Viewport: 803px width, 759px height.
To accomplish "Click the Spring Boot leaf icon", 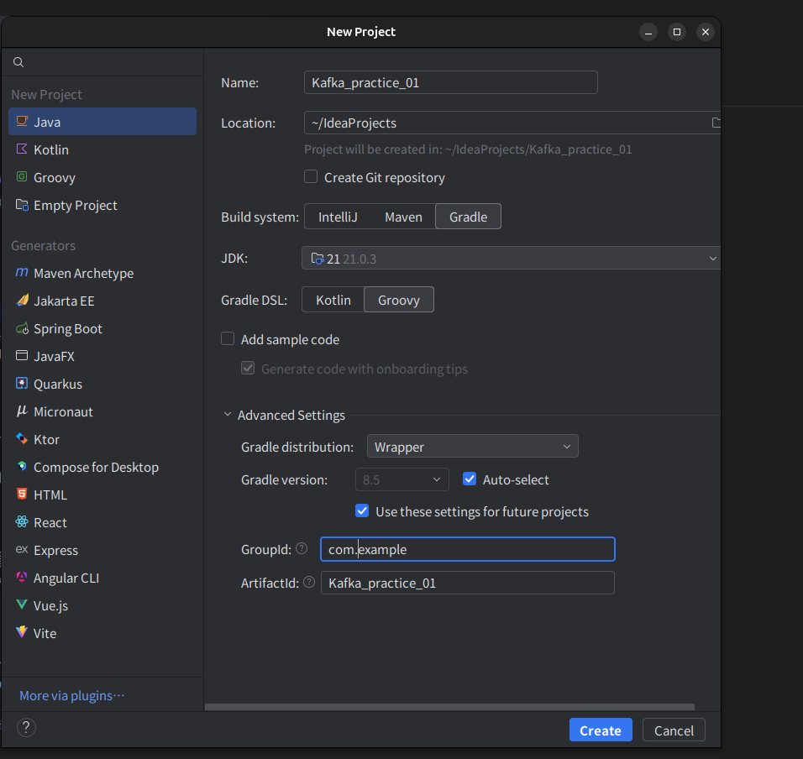I will [x=22, y=328].
